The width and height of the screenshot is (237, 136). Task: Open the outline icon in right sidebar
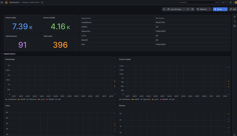[x=235, y=21]
